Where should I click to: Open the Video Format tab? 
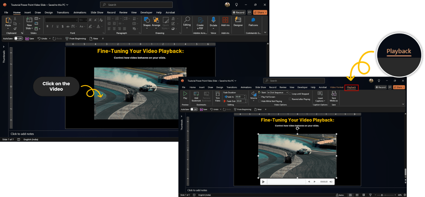tap(336, 87)
